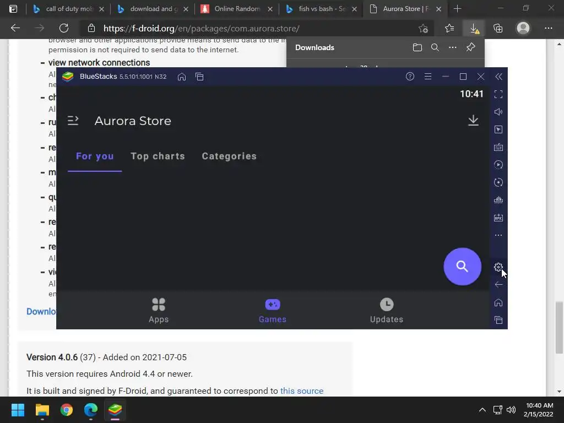Open more options in Downloads panel
The width and height of the screenshot is (564, 423).
point(453,47)
